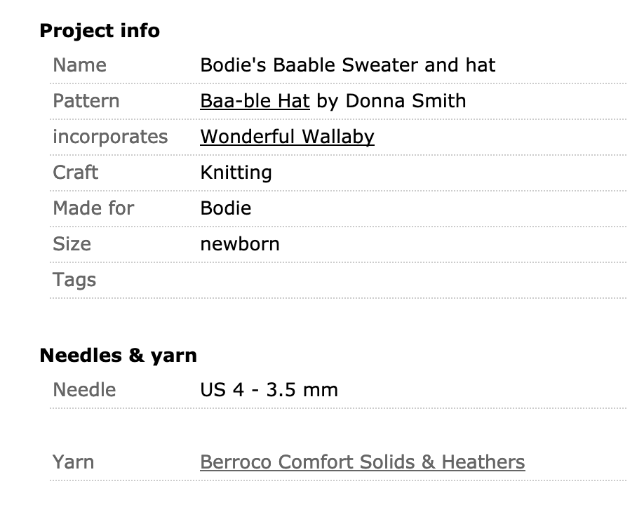Select the project name 'Bodie's Baable Sweater and hat'
Screen dimensions: 644x505
347,65
